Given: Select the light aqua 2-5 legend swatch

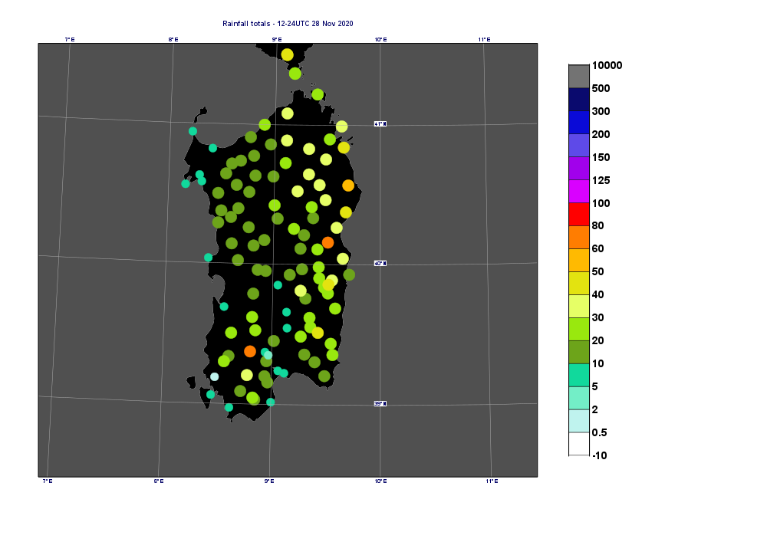Looking at the screenshot, I should (x=578, y=398).
